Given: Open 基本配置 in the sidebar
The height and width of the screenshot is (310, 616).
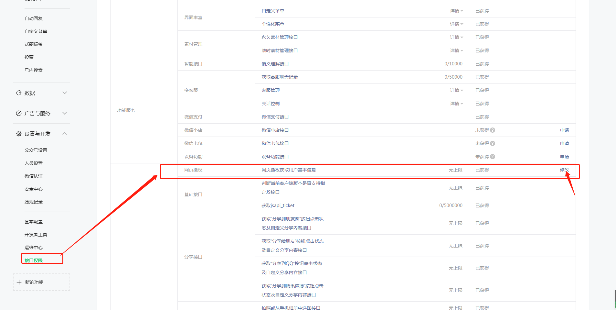Looking at the screenshot, I should [34, 222].
